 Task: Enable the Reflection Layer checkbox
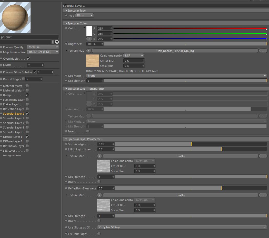(x=27, y=109)
